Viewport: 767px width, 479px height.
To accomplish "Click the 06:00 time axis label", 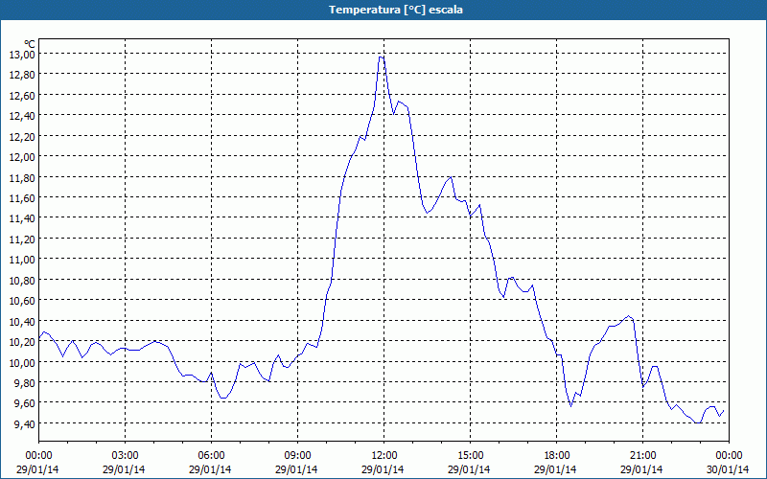I will tap(211, 456).
